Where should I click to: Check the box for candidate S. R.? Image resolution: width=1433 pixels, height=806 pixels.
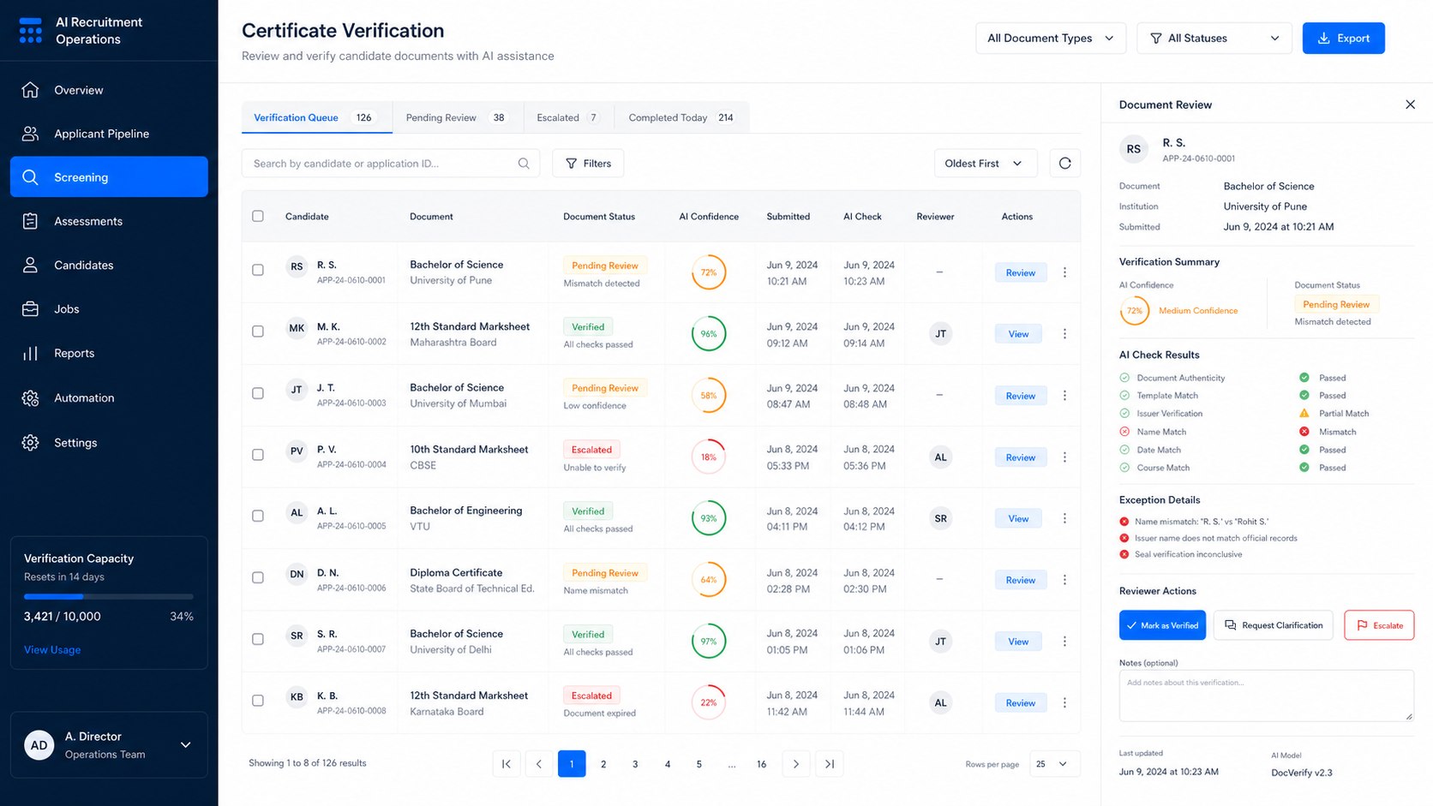pos(258,639)
